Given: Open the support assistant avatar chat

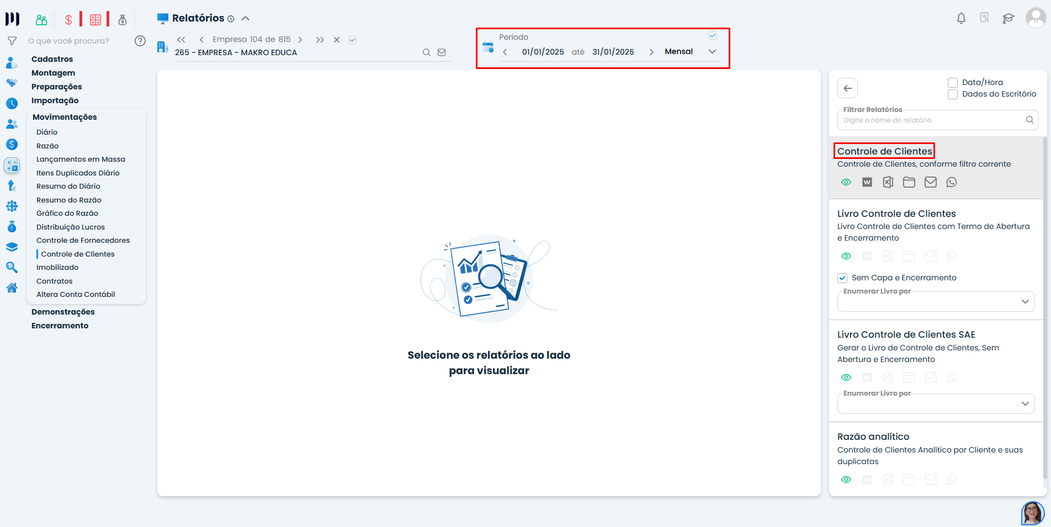Looking at the screenshot, I should [x=1033, y=513].
